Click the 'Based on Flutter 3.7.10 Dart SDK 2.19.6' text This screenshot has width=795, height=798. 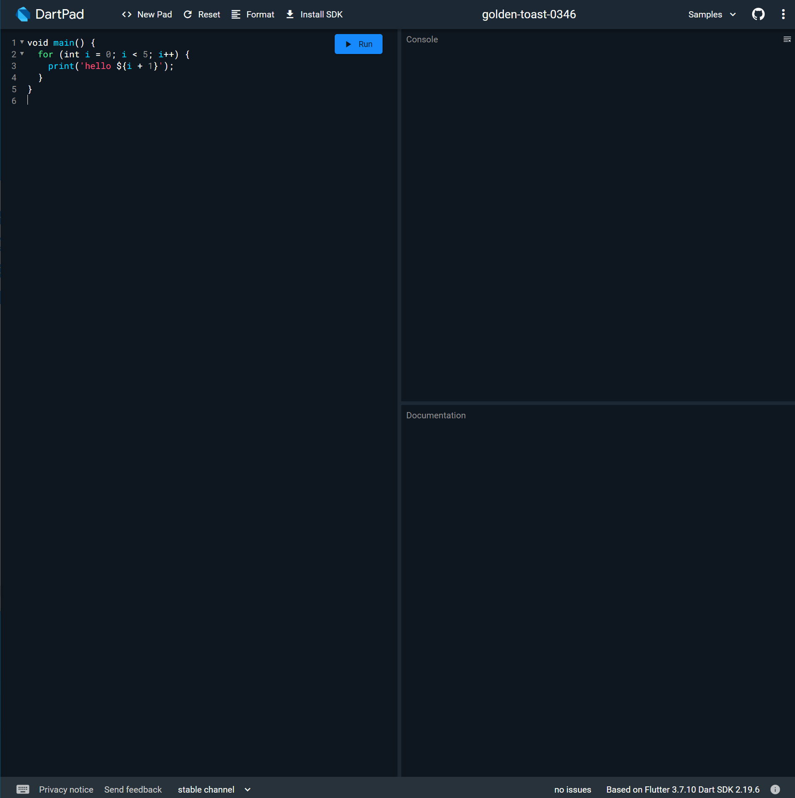(x=683, y=789)
